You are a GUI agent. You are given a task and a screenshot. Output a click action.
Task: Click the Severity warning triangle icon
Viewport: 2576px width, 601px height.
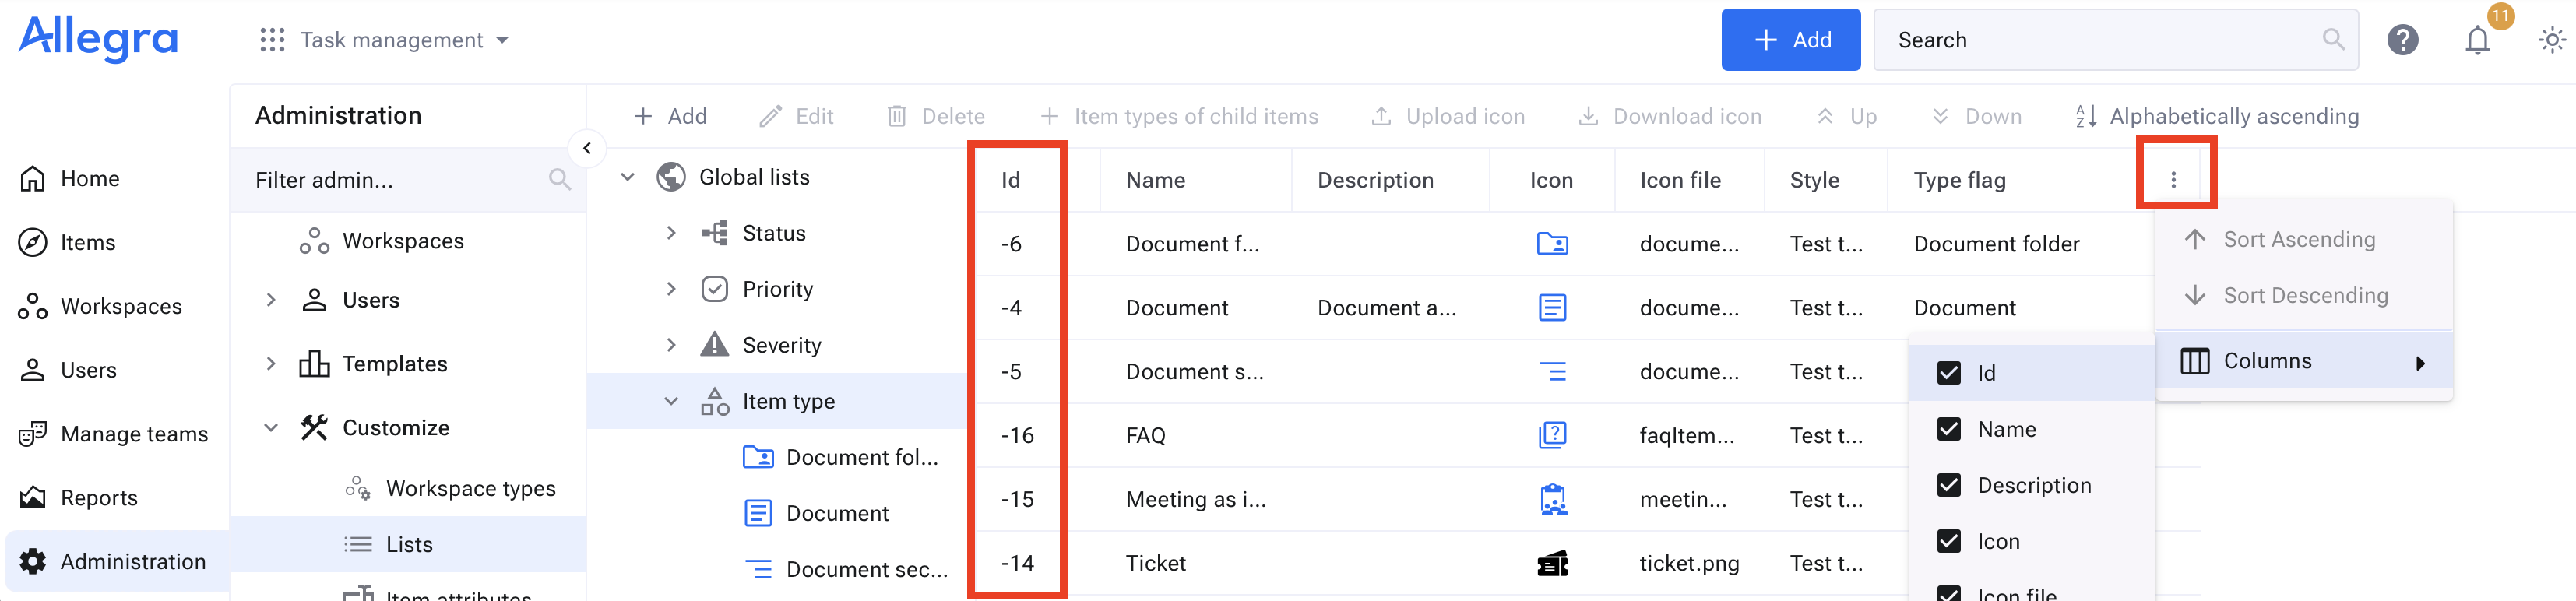click(714, 345)
